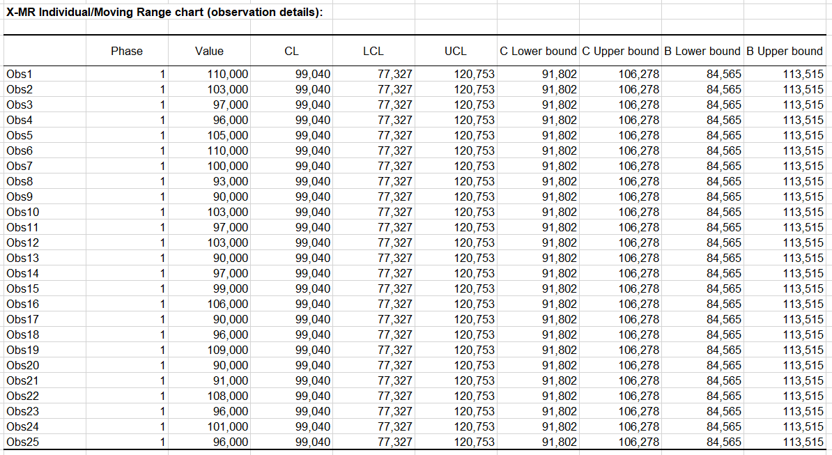This screenshot has height=455, width=832.
Task: Select the Obs22 value 108,000
Action: [228, 396]
